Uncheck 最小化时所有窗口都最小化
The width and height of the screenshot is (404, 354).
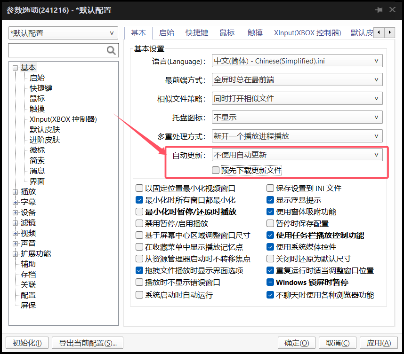[139, 200]
